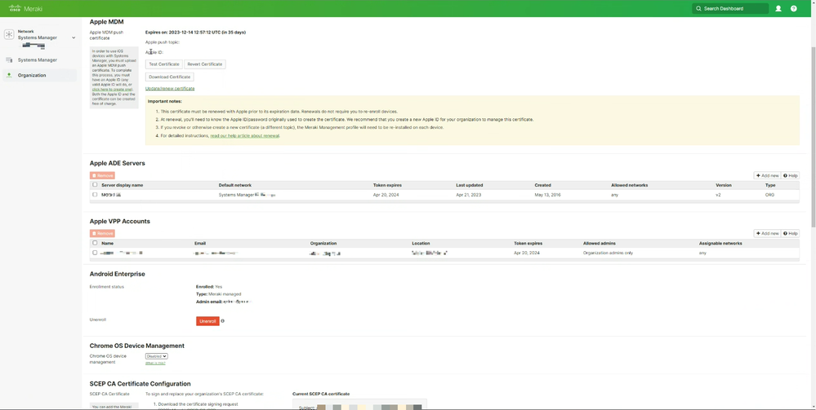Click the 'May 13, 2016' created cell
Screen dimensions: 816x410
(547, 195)
